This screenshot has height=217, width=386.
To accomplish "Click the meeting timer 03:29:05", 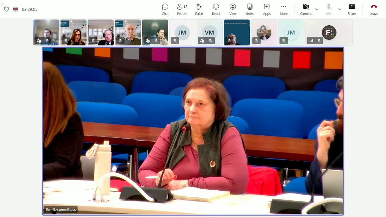I will [30, 9].
